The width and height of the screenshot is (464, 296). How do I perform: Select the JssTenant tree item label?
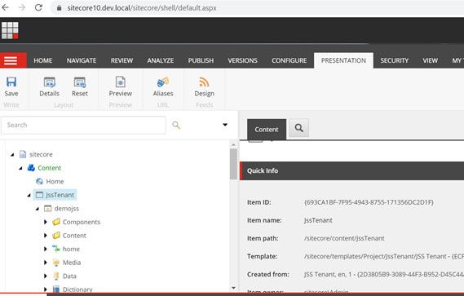[60, 195]
